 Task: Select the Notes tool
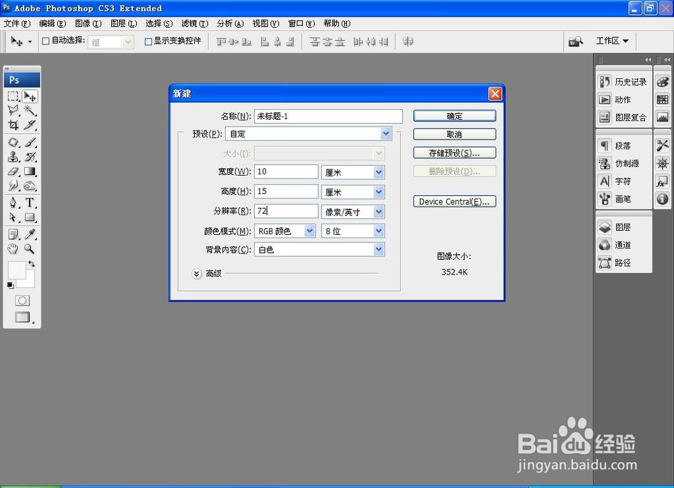click(13, 234)
